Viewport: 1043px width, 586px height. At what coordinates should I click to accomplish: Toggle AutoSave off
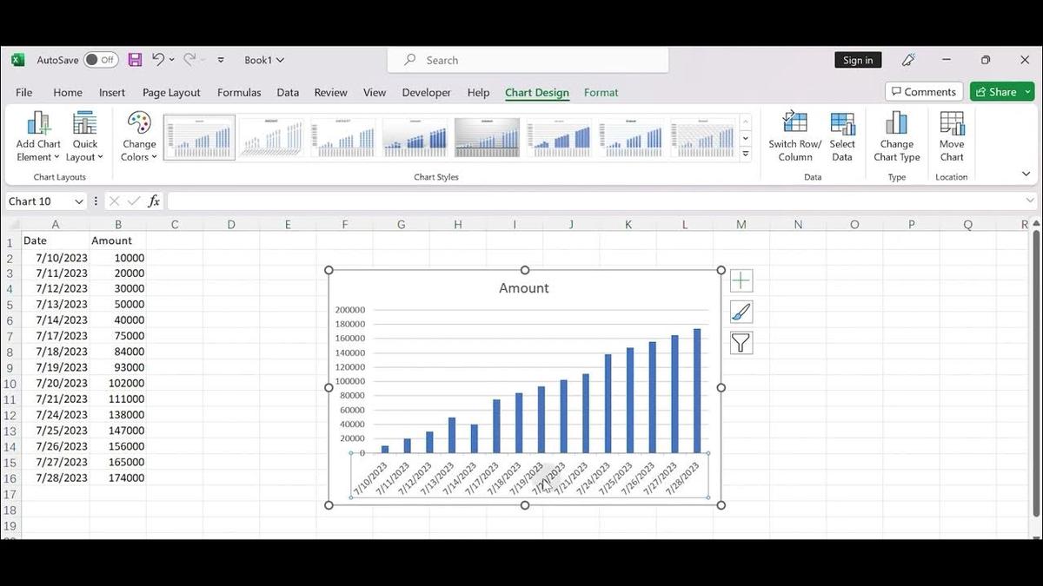point(100,59)
